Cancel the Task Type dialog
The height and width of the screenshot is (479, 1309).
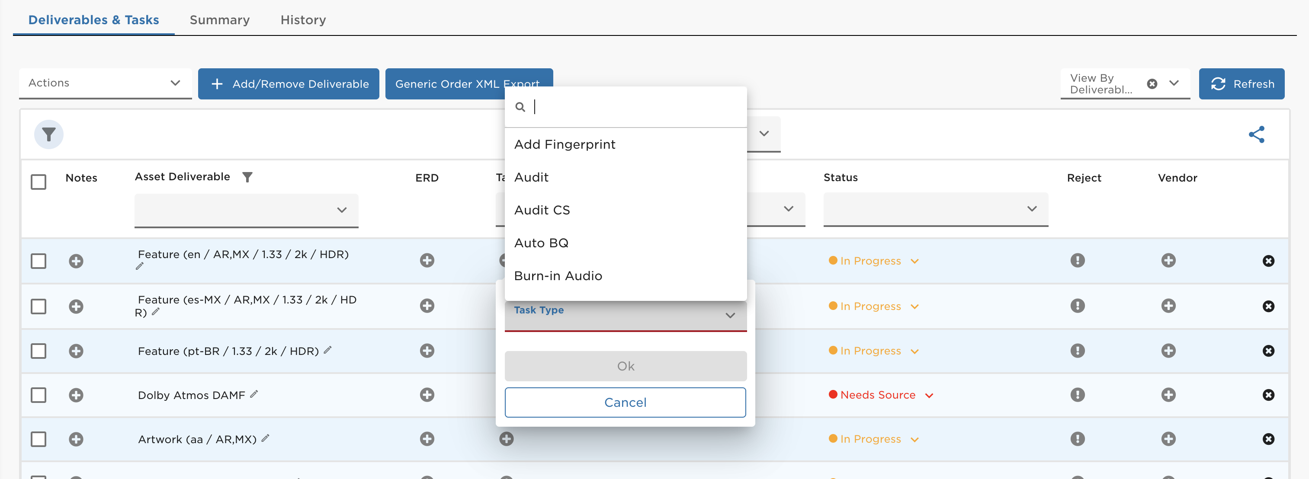[626, 403]
